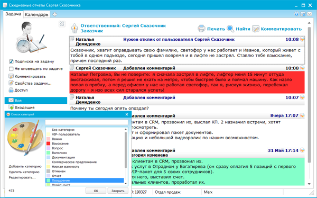This screenshot has width=317, height=198.
Task: Close the Список категорий dialog with X
Action: (127, 114)
